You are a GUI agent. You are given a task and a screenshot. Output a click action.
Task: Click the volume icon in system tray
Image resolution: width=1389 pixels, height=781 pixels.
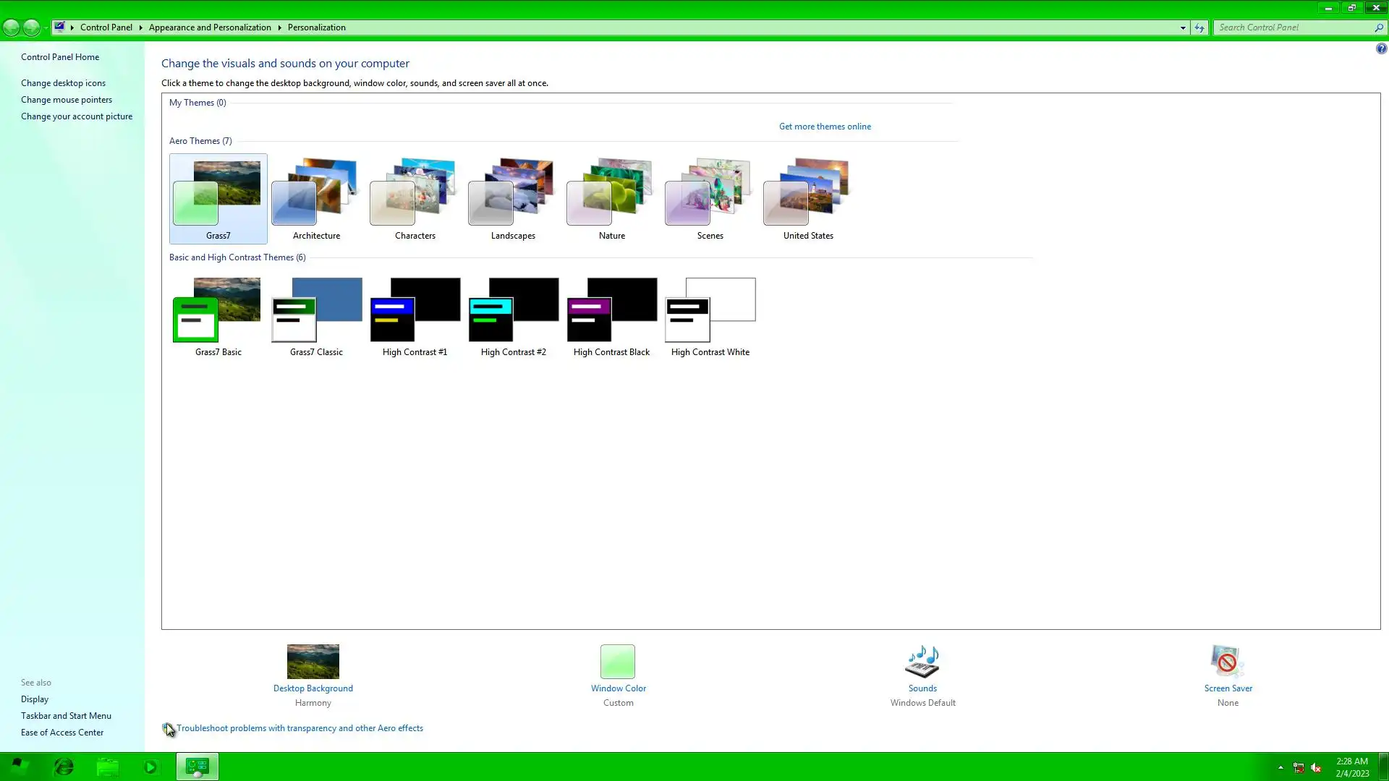point(1316,767)
